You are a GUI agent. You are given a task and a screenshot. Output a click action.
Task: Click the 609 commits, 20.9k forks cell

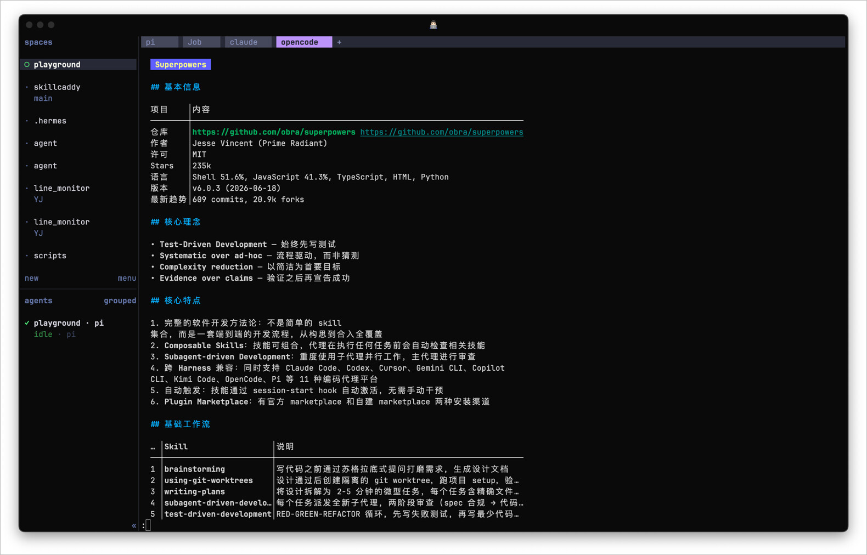248,200
